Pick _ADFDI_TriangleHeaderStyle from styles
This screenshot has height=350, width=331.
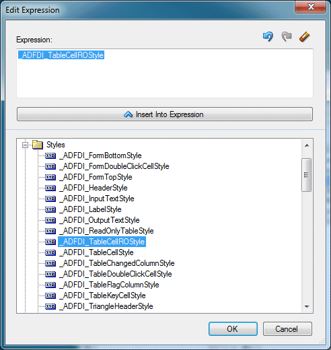pos(106,306)
